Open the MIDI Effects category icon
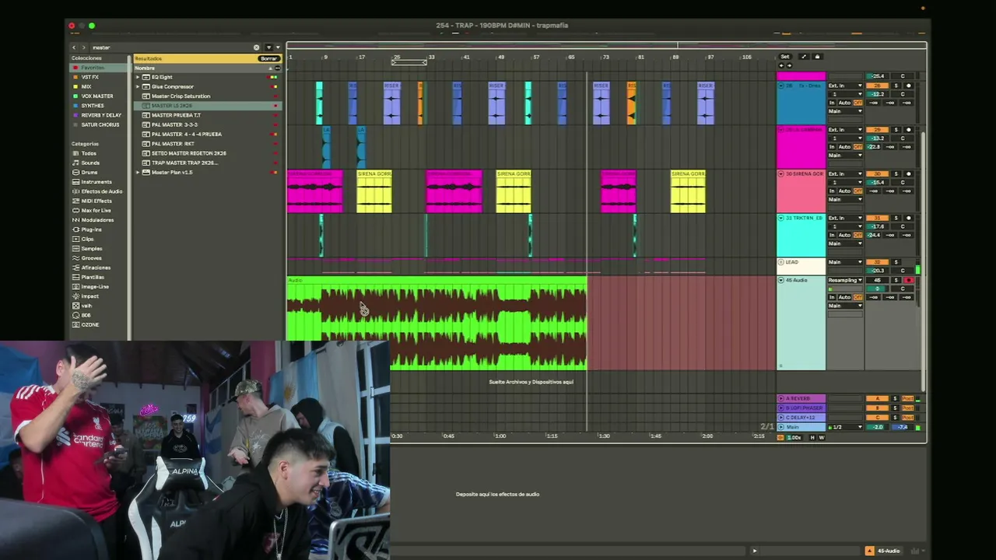This screenshot has width=996, height=560. (x=75, y=201)
